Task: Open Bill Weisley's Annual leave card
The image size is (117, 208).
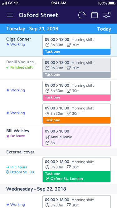Action: tap(76, 137)
